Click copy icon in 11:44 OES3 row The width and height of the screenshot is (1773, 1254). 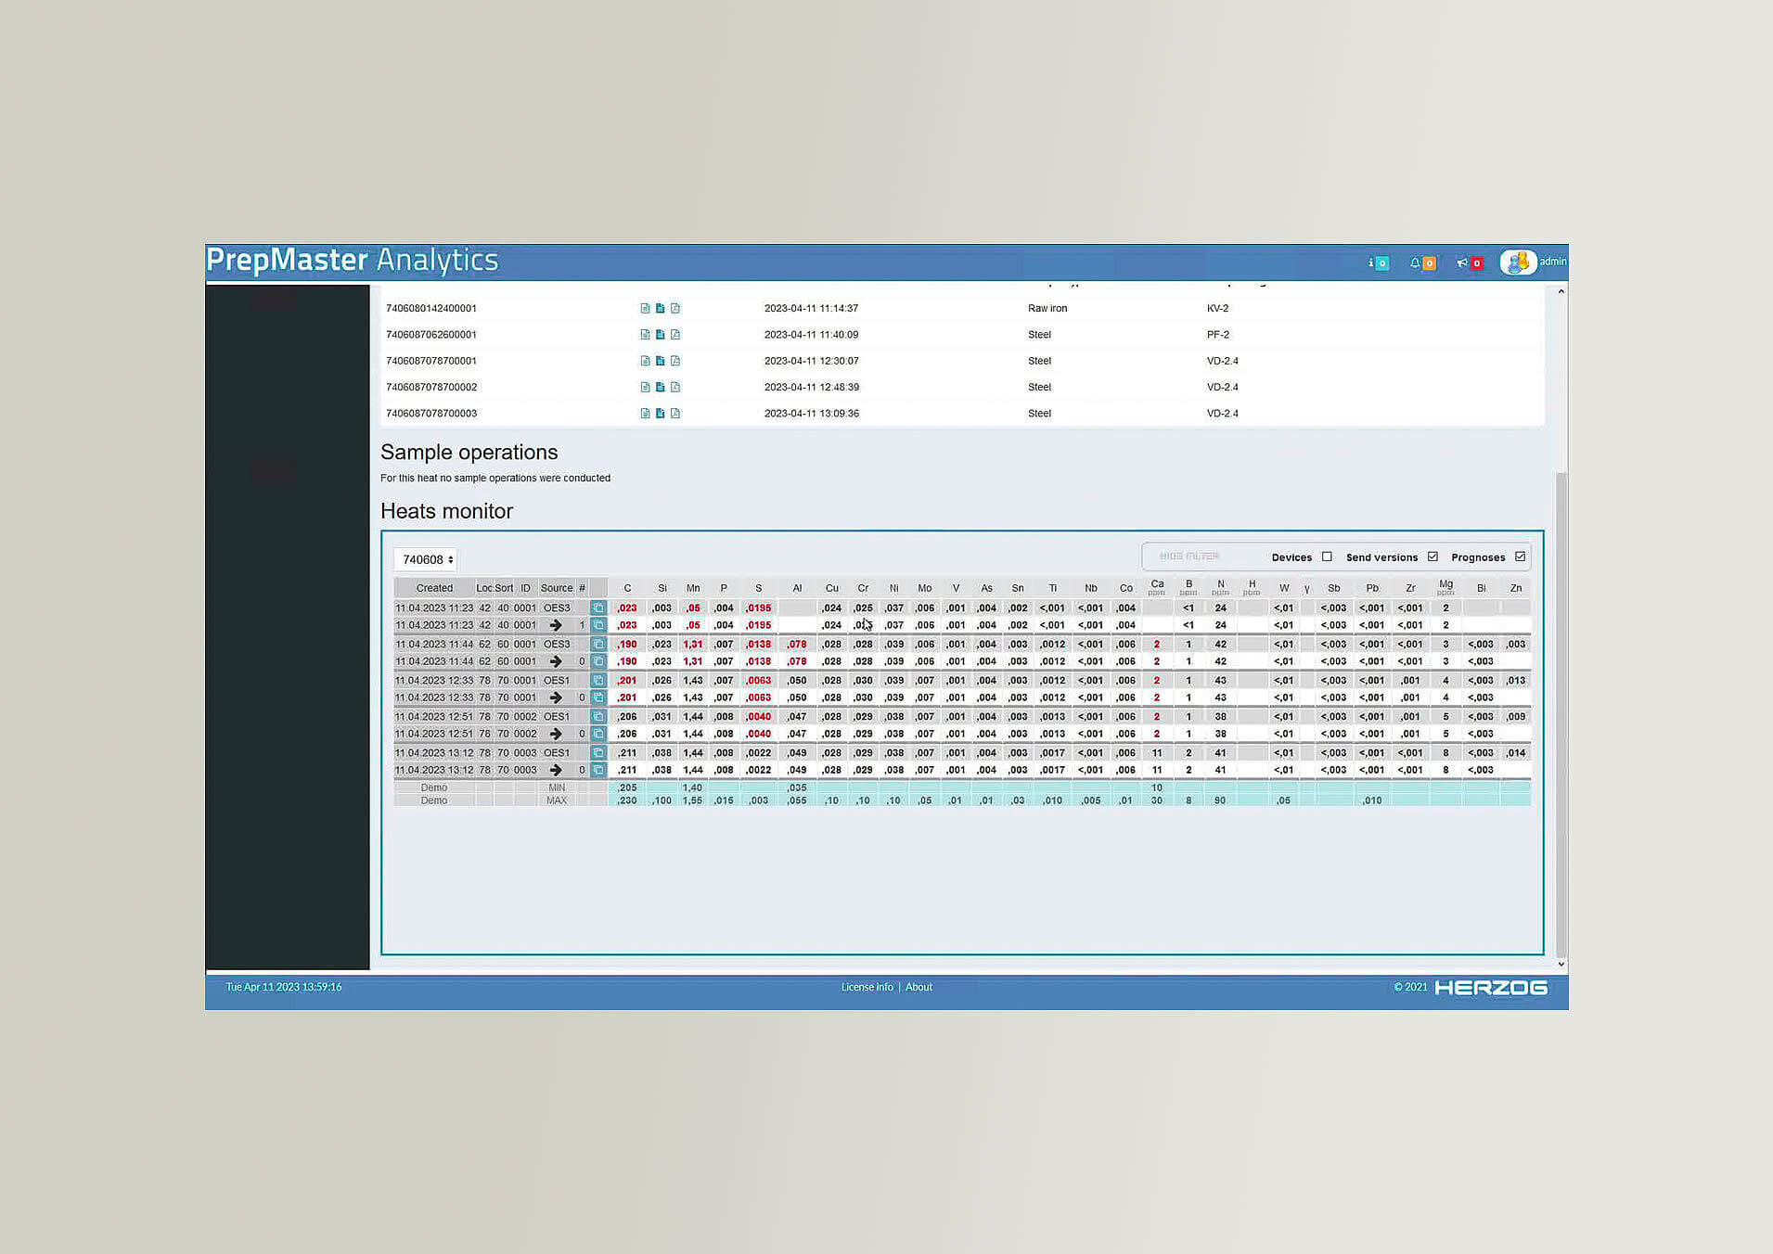(598, 645)
